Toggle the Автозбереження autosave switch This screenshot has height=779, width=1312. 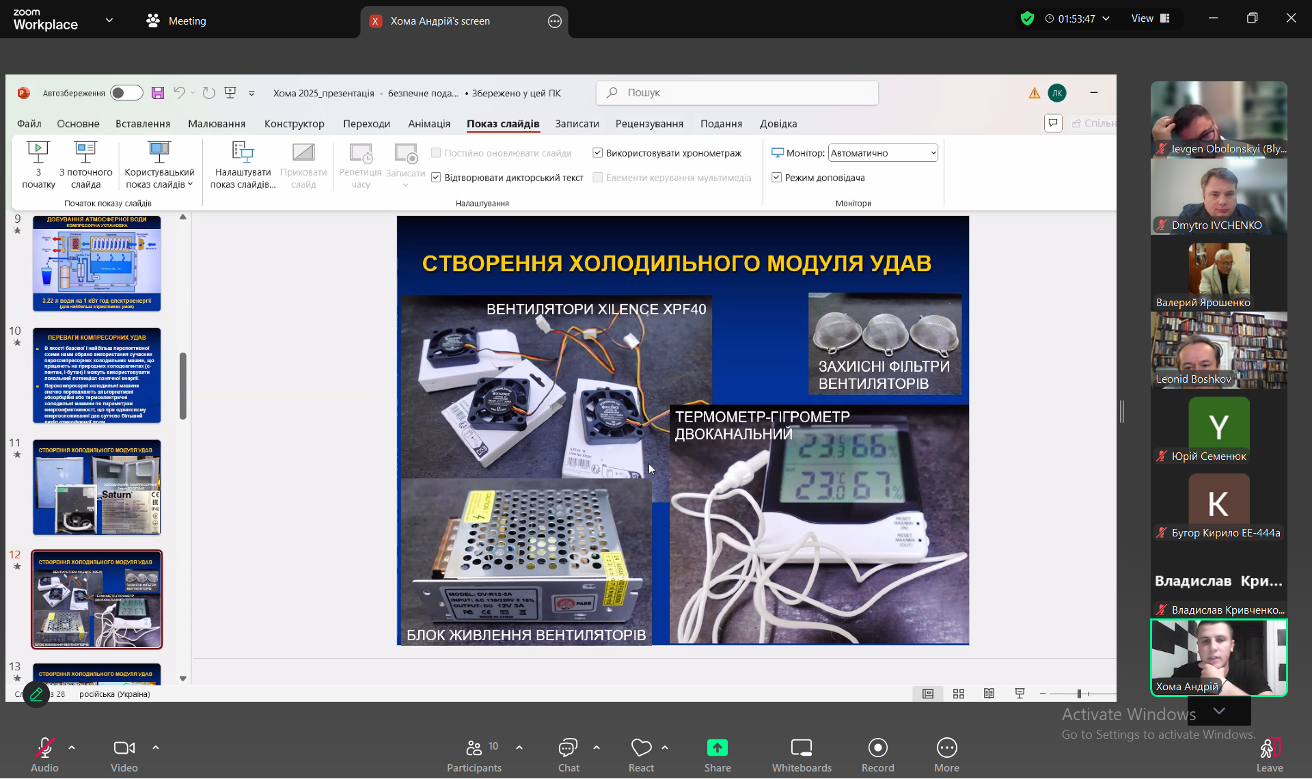[x=126, y=93]
